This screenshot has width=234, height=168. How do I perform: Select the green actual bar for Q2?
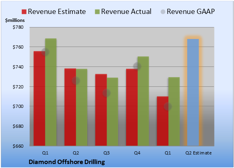tap(82, 107)
